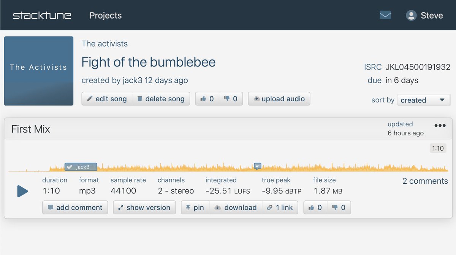Click created by jack3 12 days ago
This screenshot has height=255, width=456.
pyautogui.click(x=135, y=80)
